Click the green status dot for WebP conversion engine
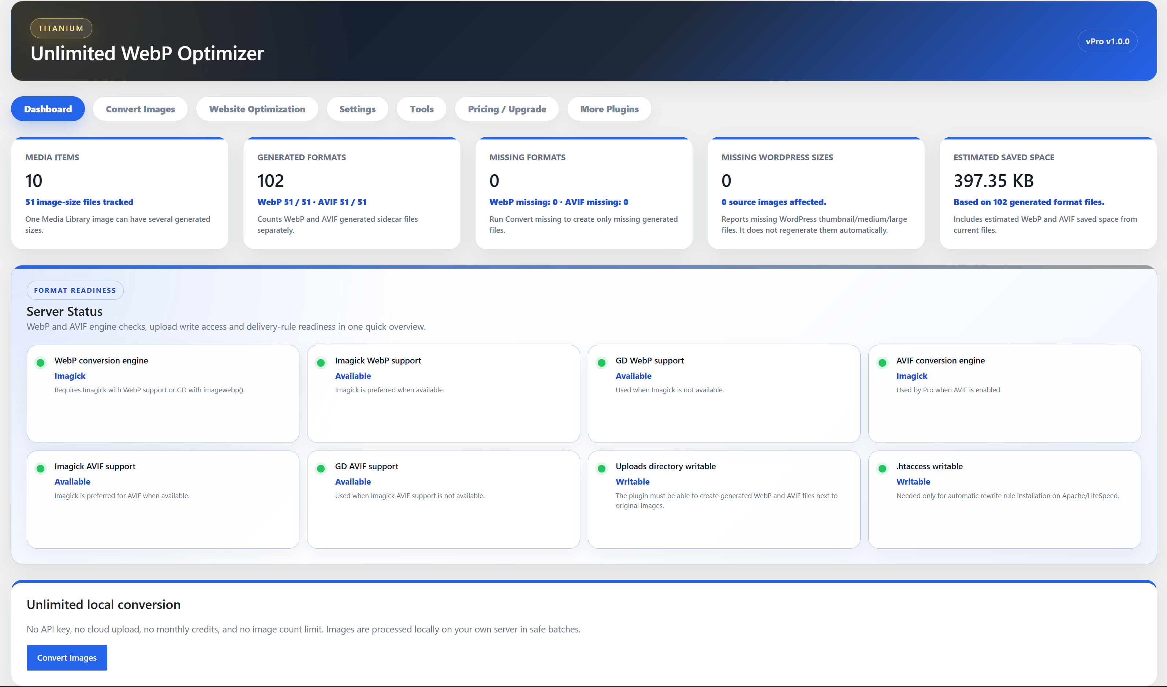Image resolution: width=1167 pixels, height=687 pixels. (40, 362)
